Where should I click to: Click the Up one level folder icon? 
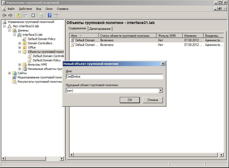[19, 15]
